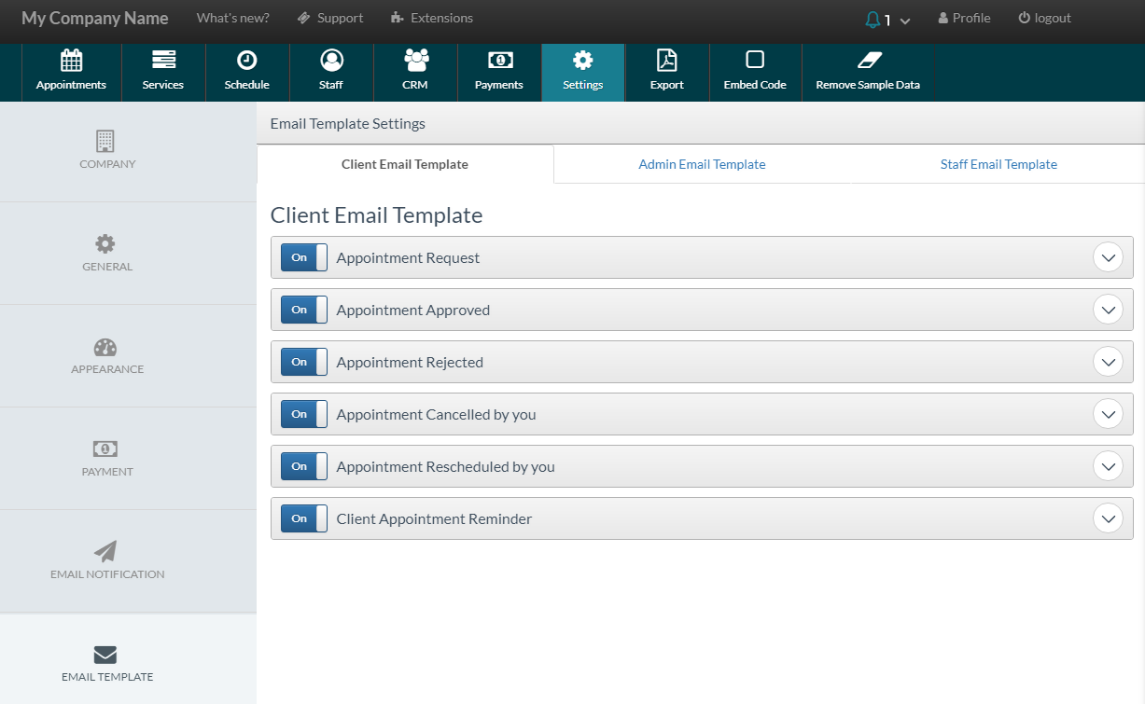Click the Appointment Rescheduled by you text

tap(445, 466)
